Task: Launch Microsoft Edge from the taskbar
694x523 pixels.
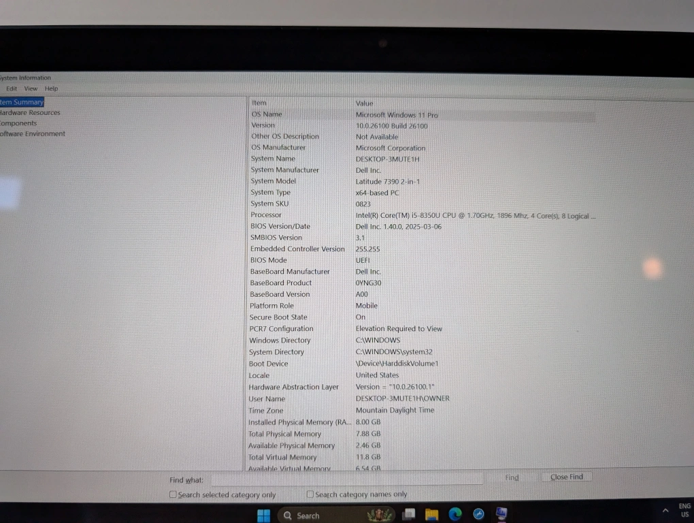Action: tap(455, 513)
